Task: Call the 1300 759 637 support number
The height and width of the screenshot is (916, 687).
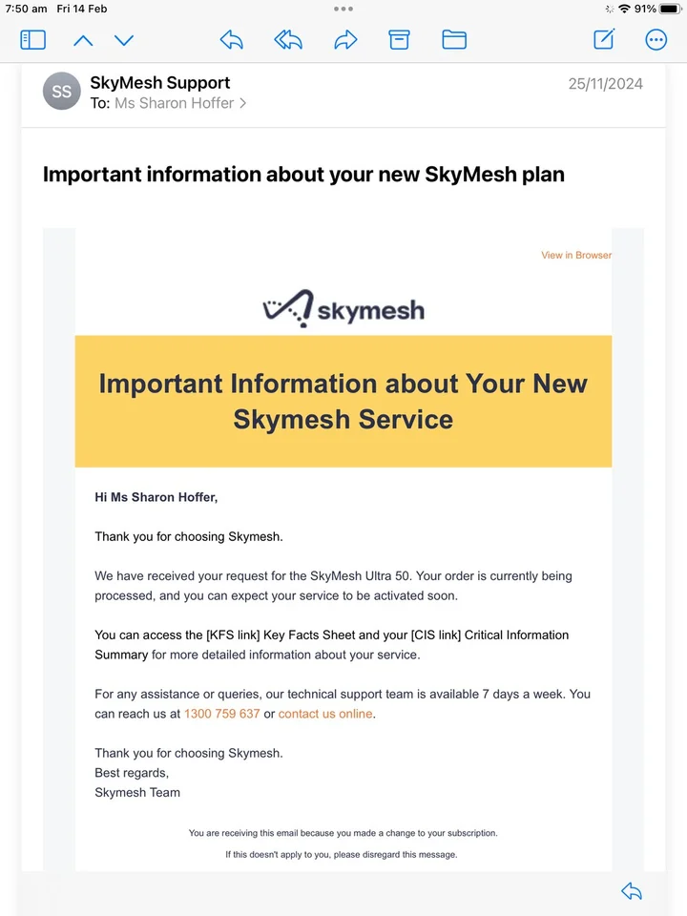Action: (222, 714)
